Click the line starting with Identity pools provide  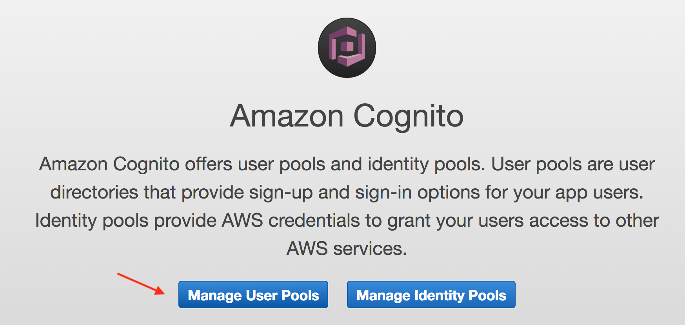[x=347, y=220]
